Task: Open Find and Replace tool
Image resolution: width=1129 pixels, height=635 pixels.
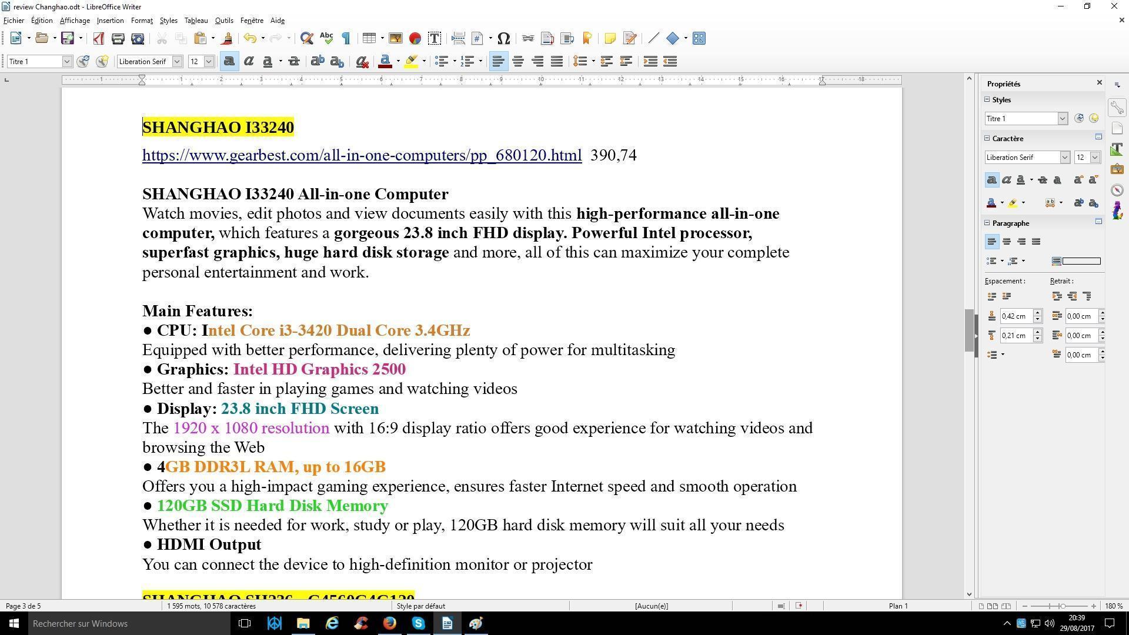Action: pos(306,39)
